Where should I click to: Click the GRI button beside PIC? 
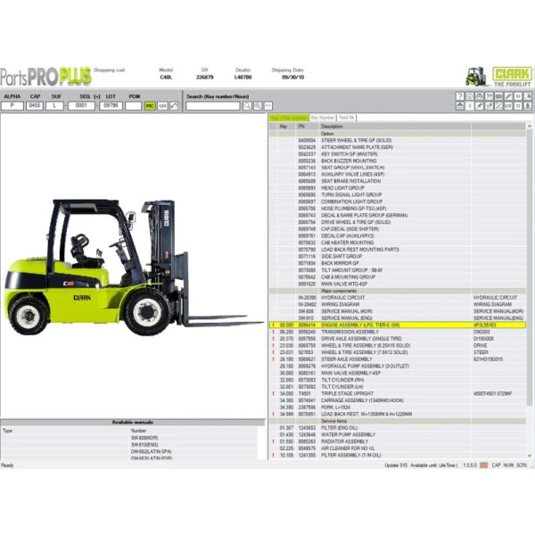click(x=161, y=106)
